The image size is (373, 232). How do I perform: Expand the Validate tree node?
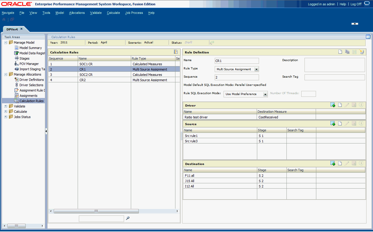6,106
